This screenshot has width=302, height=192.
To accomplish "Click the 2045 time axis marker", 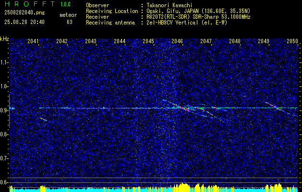I will [x=148, y=41].
